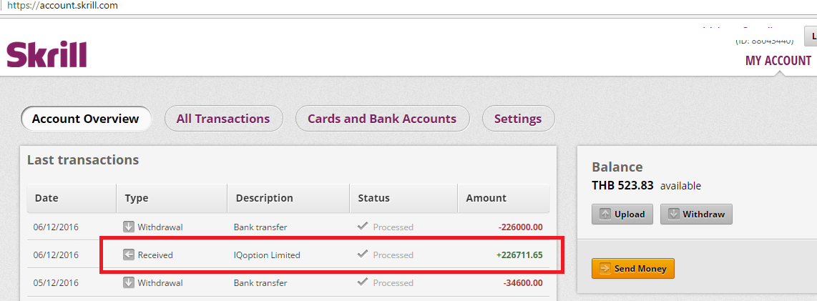Click the MY ACCOUNT menu item
Screen dimensions: 817x301
[778, 60]
